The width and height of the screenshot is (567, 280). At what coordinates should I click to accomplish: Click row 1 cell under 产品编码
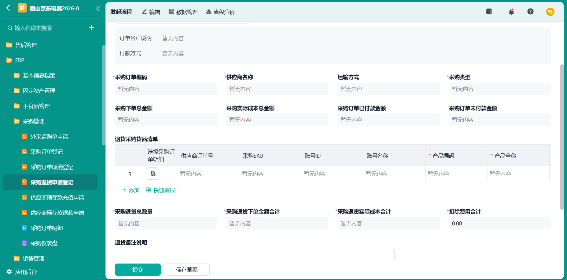pyautogui.click(x=457, y=174)
